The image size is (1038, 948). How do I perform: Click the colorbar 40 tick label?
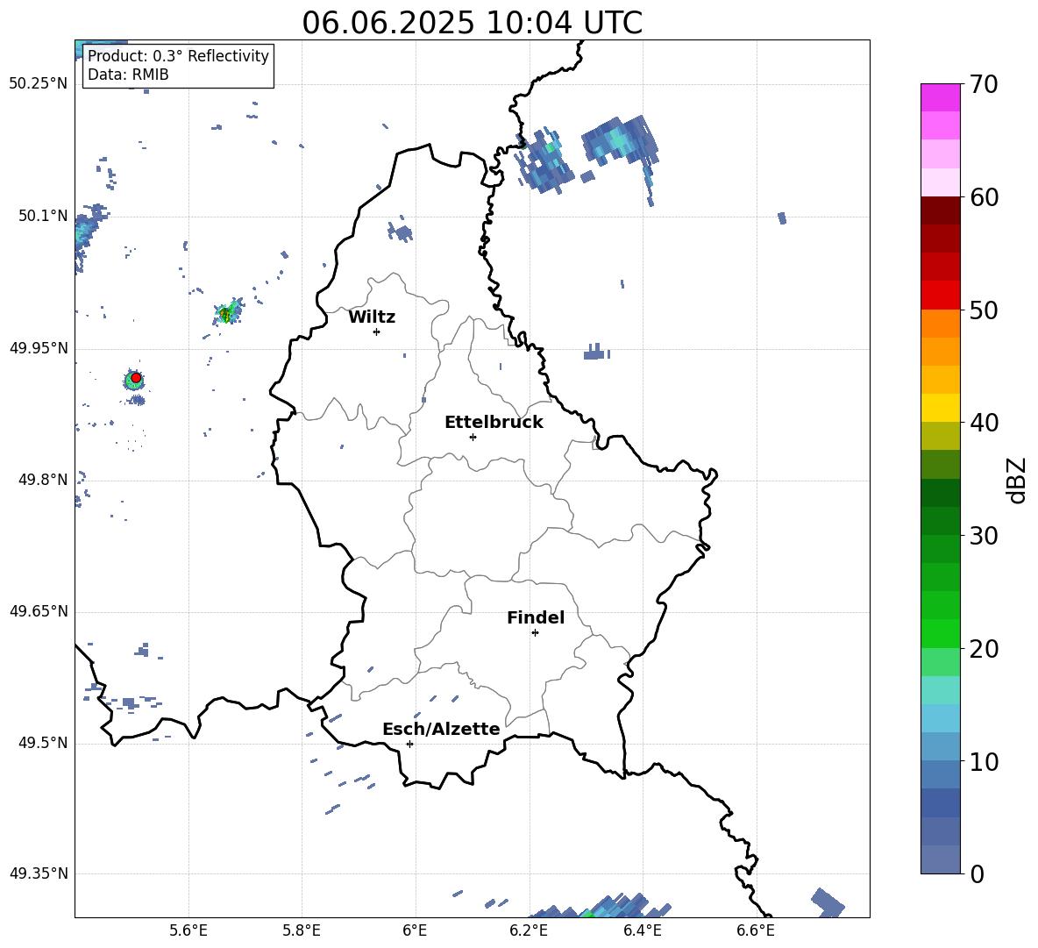click(984, 423)
